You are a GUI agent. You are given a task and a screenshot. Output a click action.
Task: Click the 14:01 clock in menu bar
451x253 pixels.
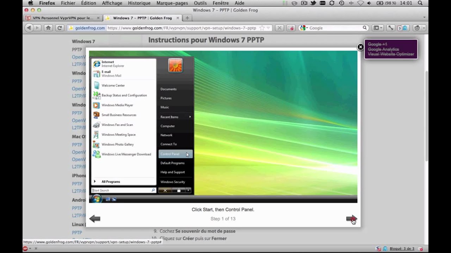406,3
